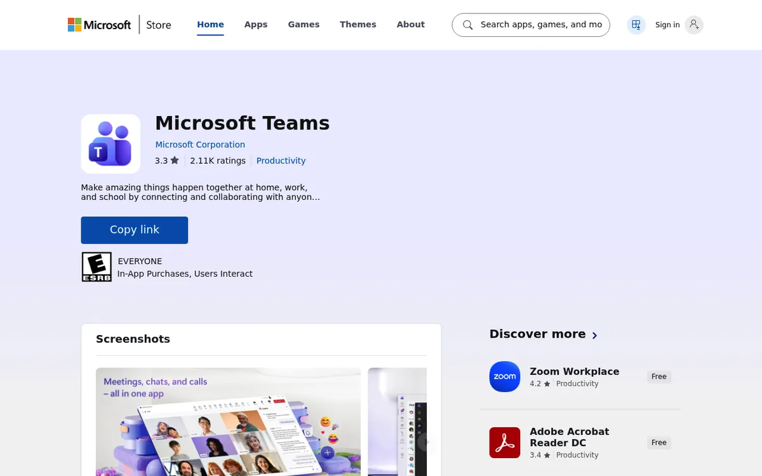
Task: Open the second Teams screenshot thumbnail
Action: [x=398, y=421]
